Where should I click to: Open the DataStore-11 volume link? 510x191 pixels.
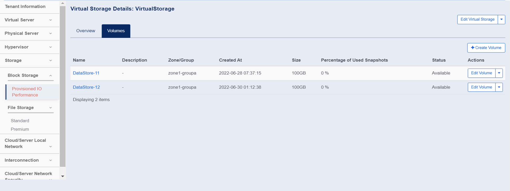(x=86, y=73)
